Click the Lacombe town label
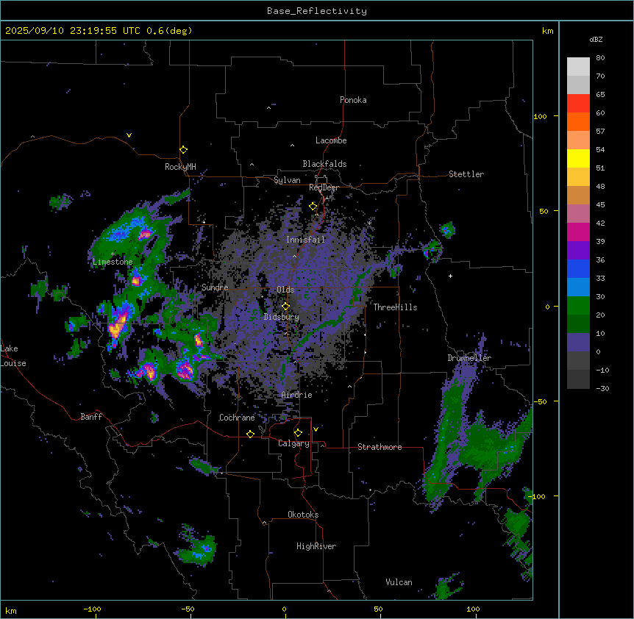634x619 pixels. (x=331, y=140)
